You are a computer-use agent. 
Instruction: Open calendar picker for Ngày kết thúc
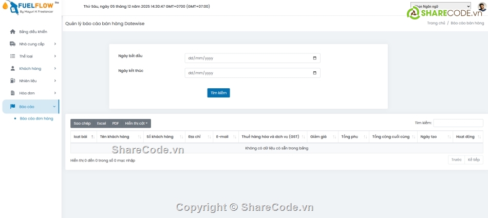315,73
